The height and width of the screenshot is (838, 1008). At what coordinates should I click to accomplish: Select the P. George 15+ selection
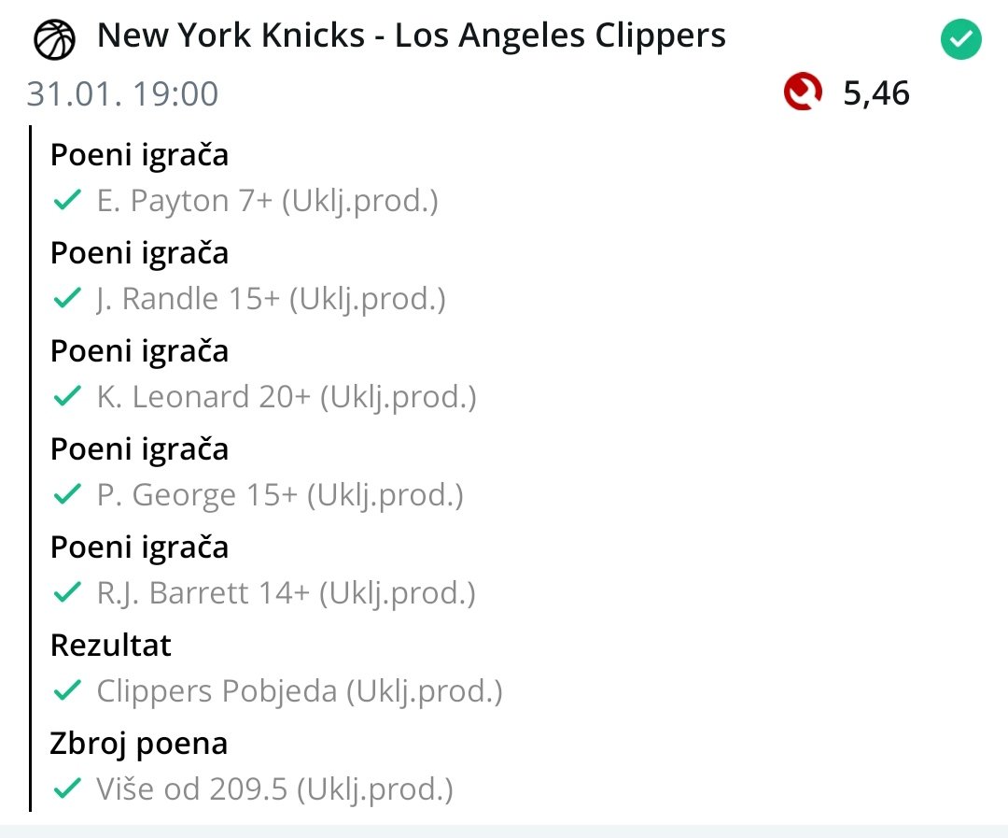coord(280,495)
